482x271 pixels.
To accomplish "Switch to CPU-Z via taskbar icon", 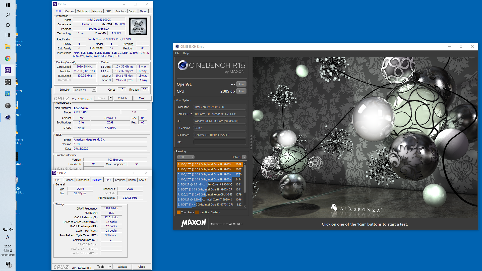I will click(x=8, y=70).
